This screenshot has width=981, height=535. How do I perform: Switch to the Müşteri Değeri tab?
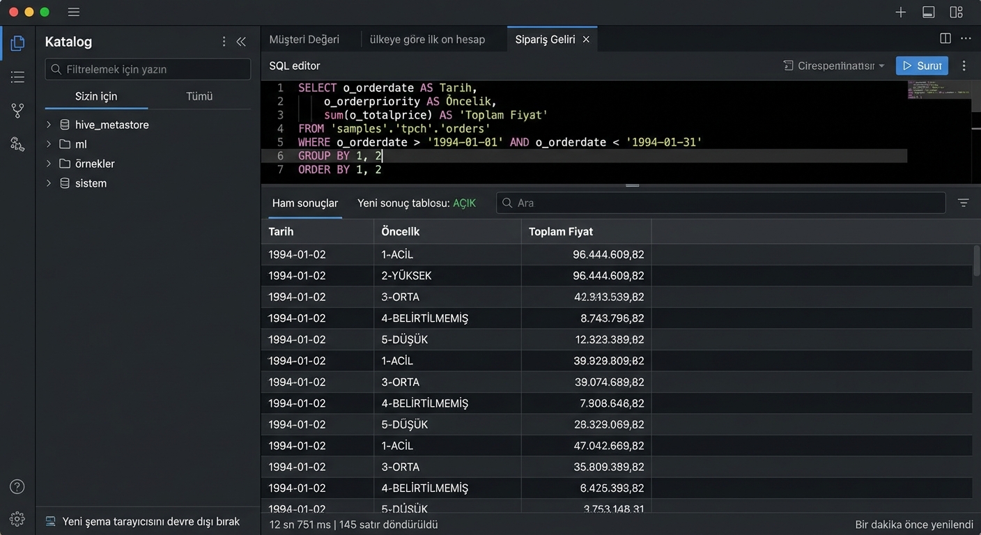[x=304, y=39]
